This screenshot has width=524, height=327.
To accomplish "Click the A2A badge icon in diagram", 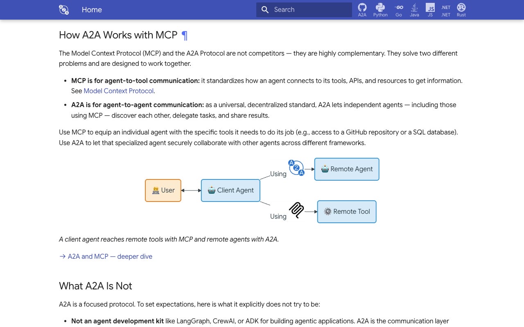I will coord(296,168).
